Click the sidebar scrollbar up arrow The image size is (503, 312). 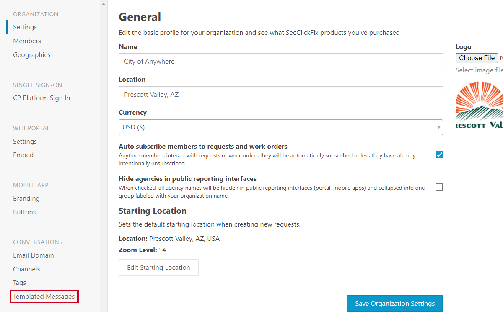coord(104,3)
